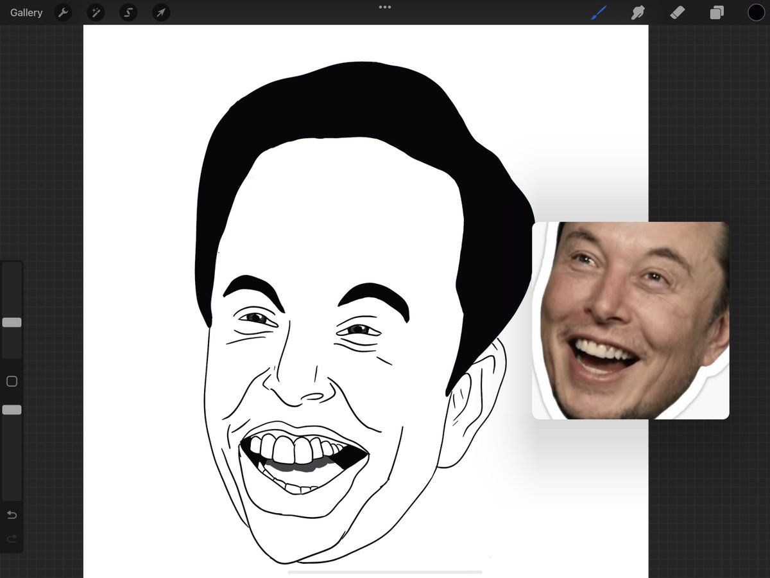Tap the square modify button in sidebar
770x578 pixels.
tap(12, 381)
